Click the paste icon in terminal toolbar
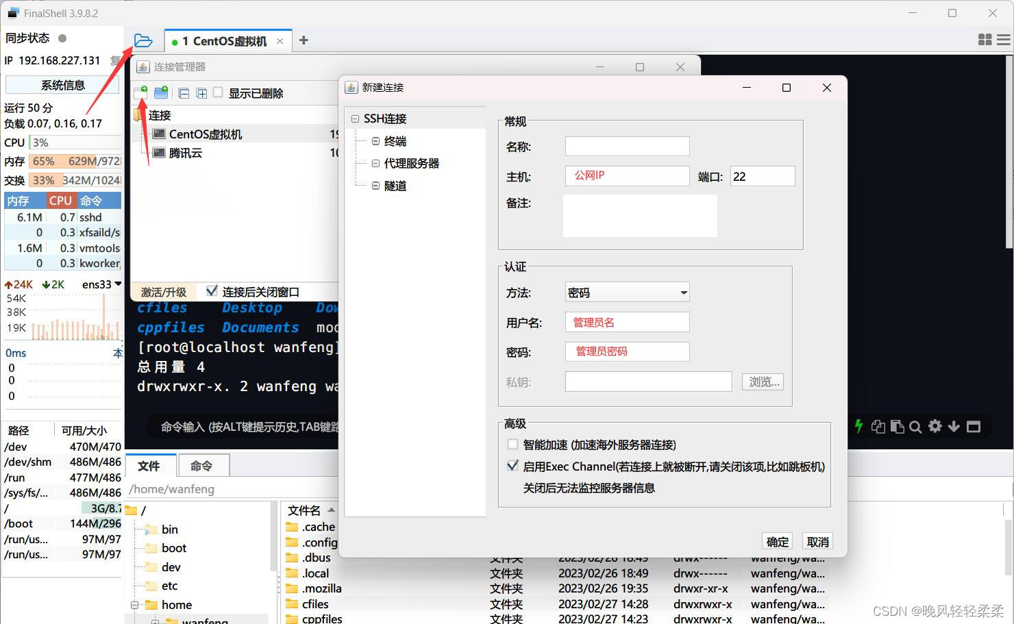This screenshot has width=1014, height=624. pos(897,427)
